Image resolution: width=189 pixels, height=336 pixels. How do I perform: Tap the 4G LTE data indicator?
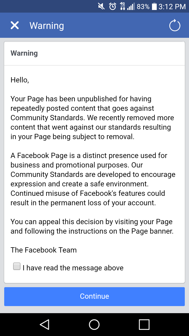coord(123,6)
